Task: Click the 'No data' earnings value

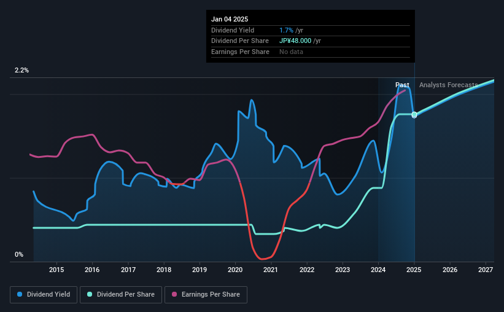Action: pyautogui.click(x=291, y=52)
